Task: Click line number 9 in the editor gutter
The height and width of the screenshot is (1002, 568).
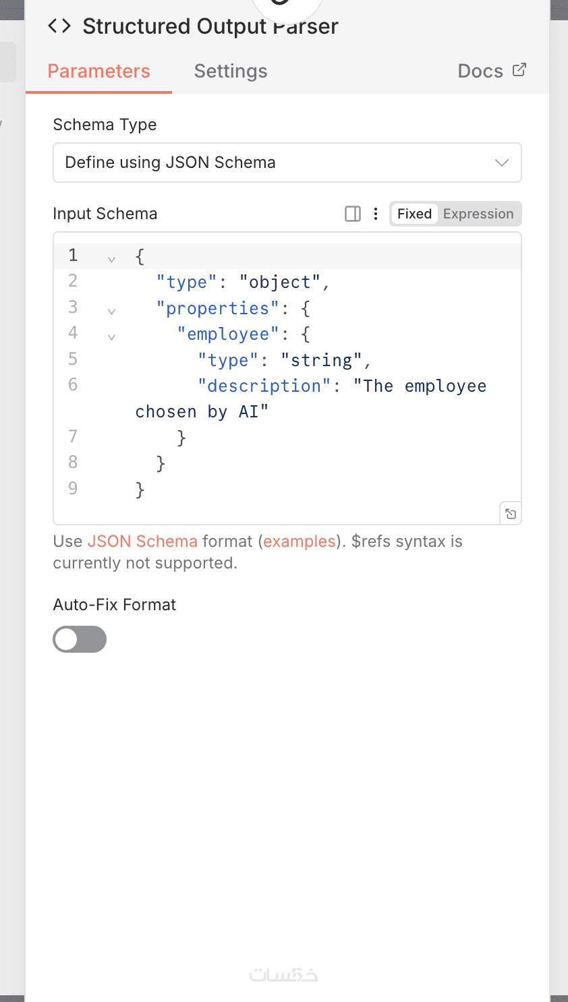Action: (x=73, y=488)
